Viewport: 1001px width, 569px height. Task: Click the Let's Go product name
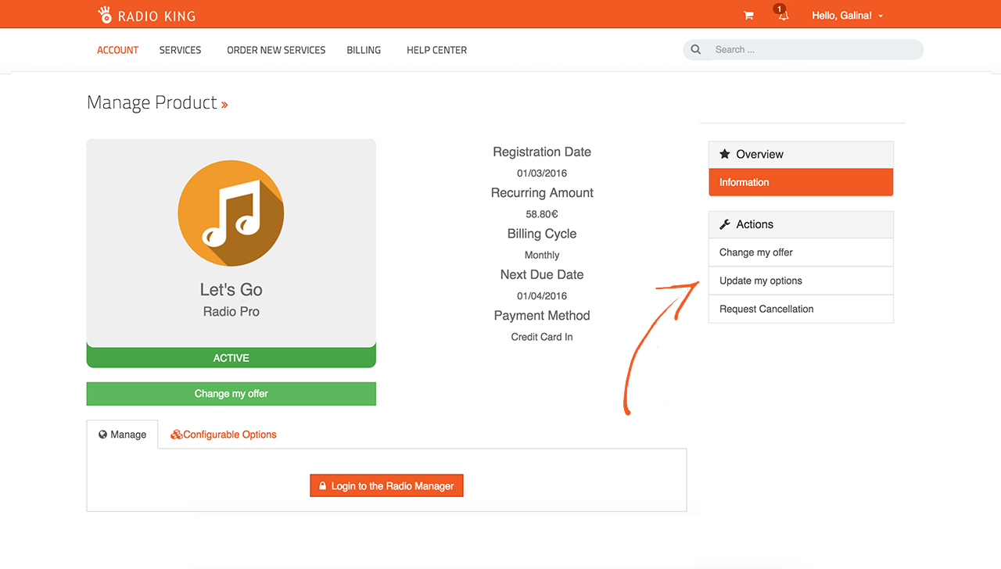(231, 289)
